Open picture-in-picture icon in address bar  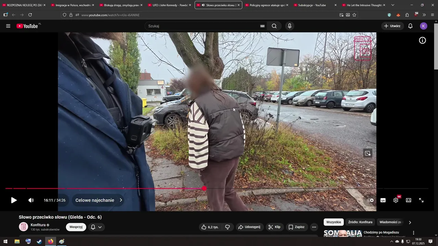342,15
